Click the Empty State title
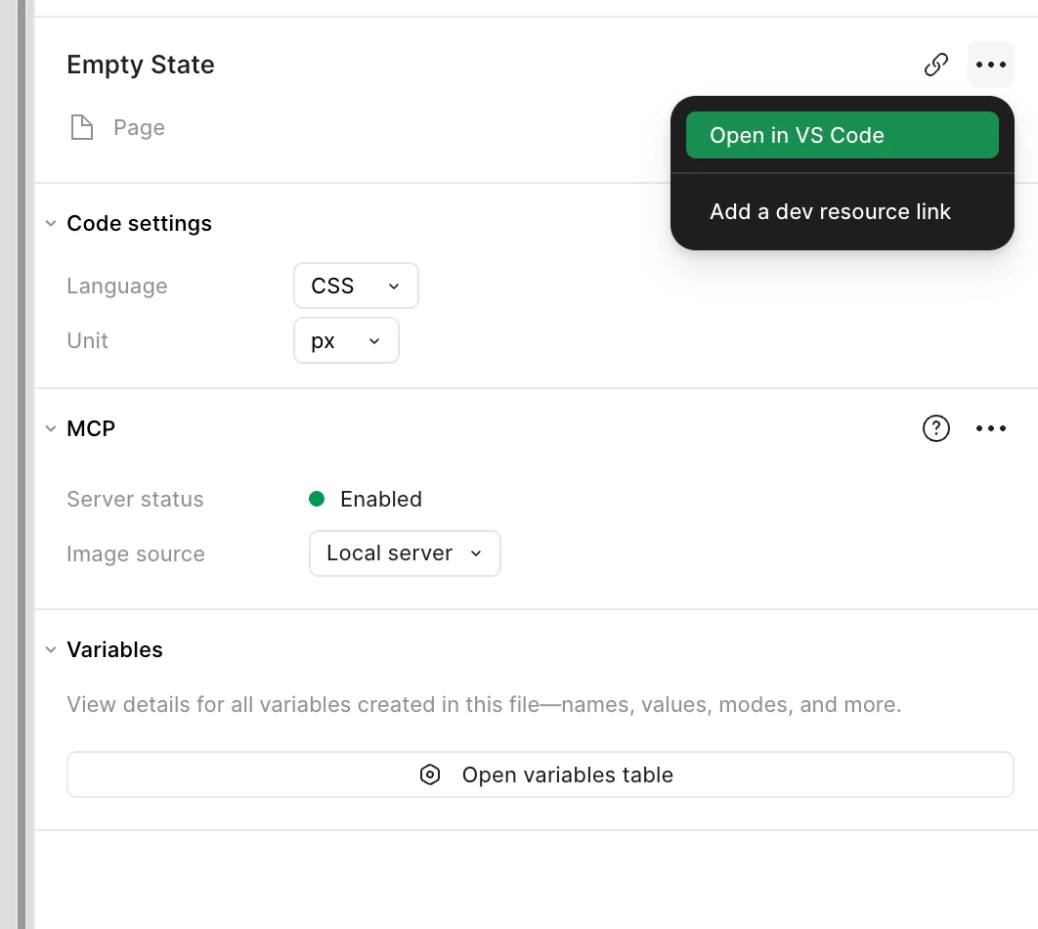 pos(141,65)
